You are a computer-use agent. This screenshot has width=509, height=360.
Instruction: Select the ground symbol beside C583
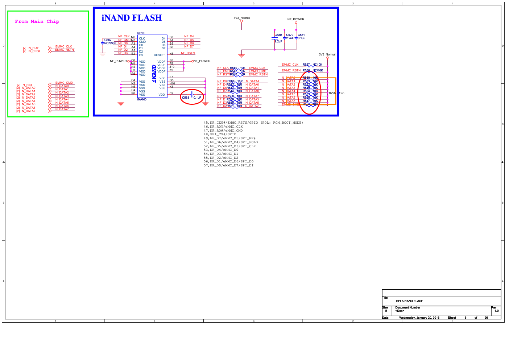(x=205, y=104)
